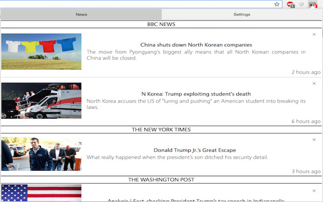The width and height of the screenshot is (323, 202).
Task: Open the news extension icon with red badge
Action: [313, 5]
